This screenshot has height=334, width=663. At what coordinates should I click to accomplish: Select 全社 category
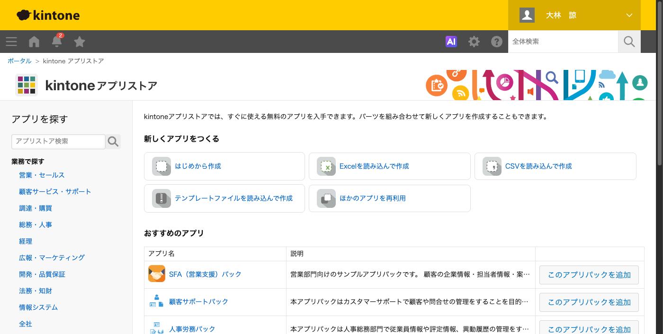click(26, 324)
